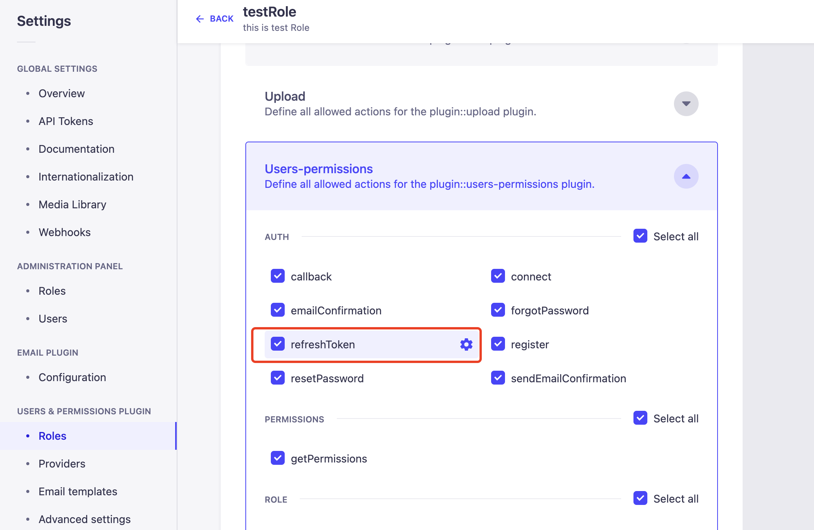Toggle the getPermissions checkbox
The height and width of the screenshot is (530, 814).
(x=278, y=458)
